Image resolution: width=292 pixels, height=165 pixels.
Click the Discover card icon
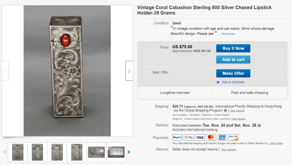click(x=233, y=137)
